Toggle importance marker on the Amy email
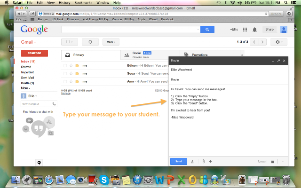This screenshot has height=188, width=301. click(x=77, y=82)
